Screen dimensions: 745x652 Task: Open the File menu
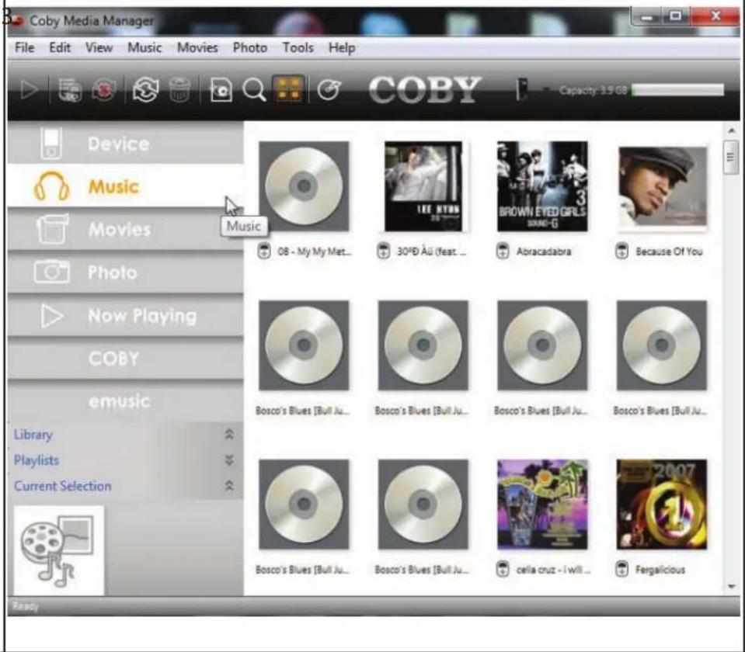pos(25,48)
